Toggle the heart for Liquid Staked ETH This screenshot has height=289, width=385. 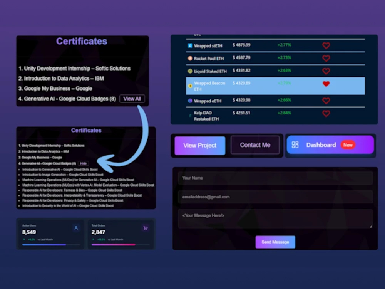pos(326,71)
